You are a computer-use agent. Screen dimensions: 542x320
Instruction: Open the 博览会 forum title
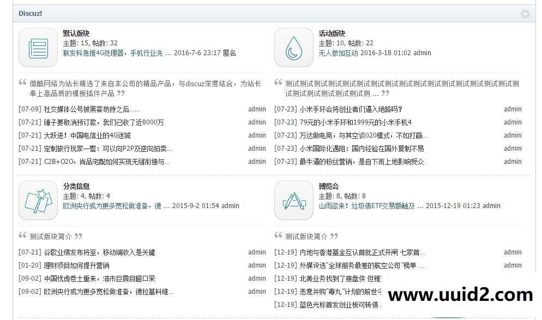[x=329, y=186]
